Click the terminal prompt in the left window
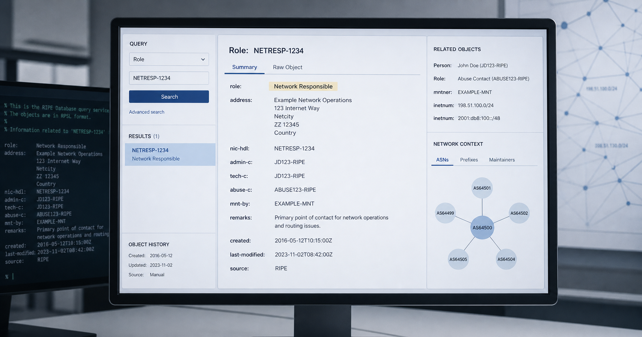The image size is (642, 337). pyautogui.click(x=9, y=276)
